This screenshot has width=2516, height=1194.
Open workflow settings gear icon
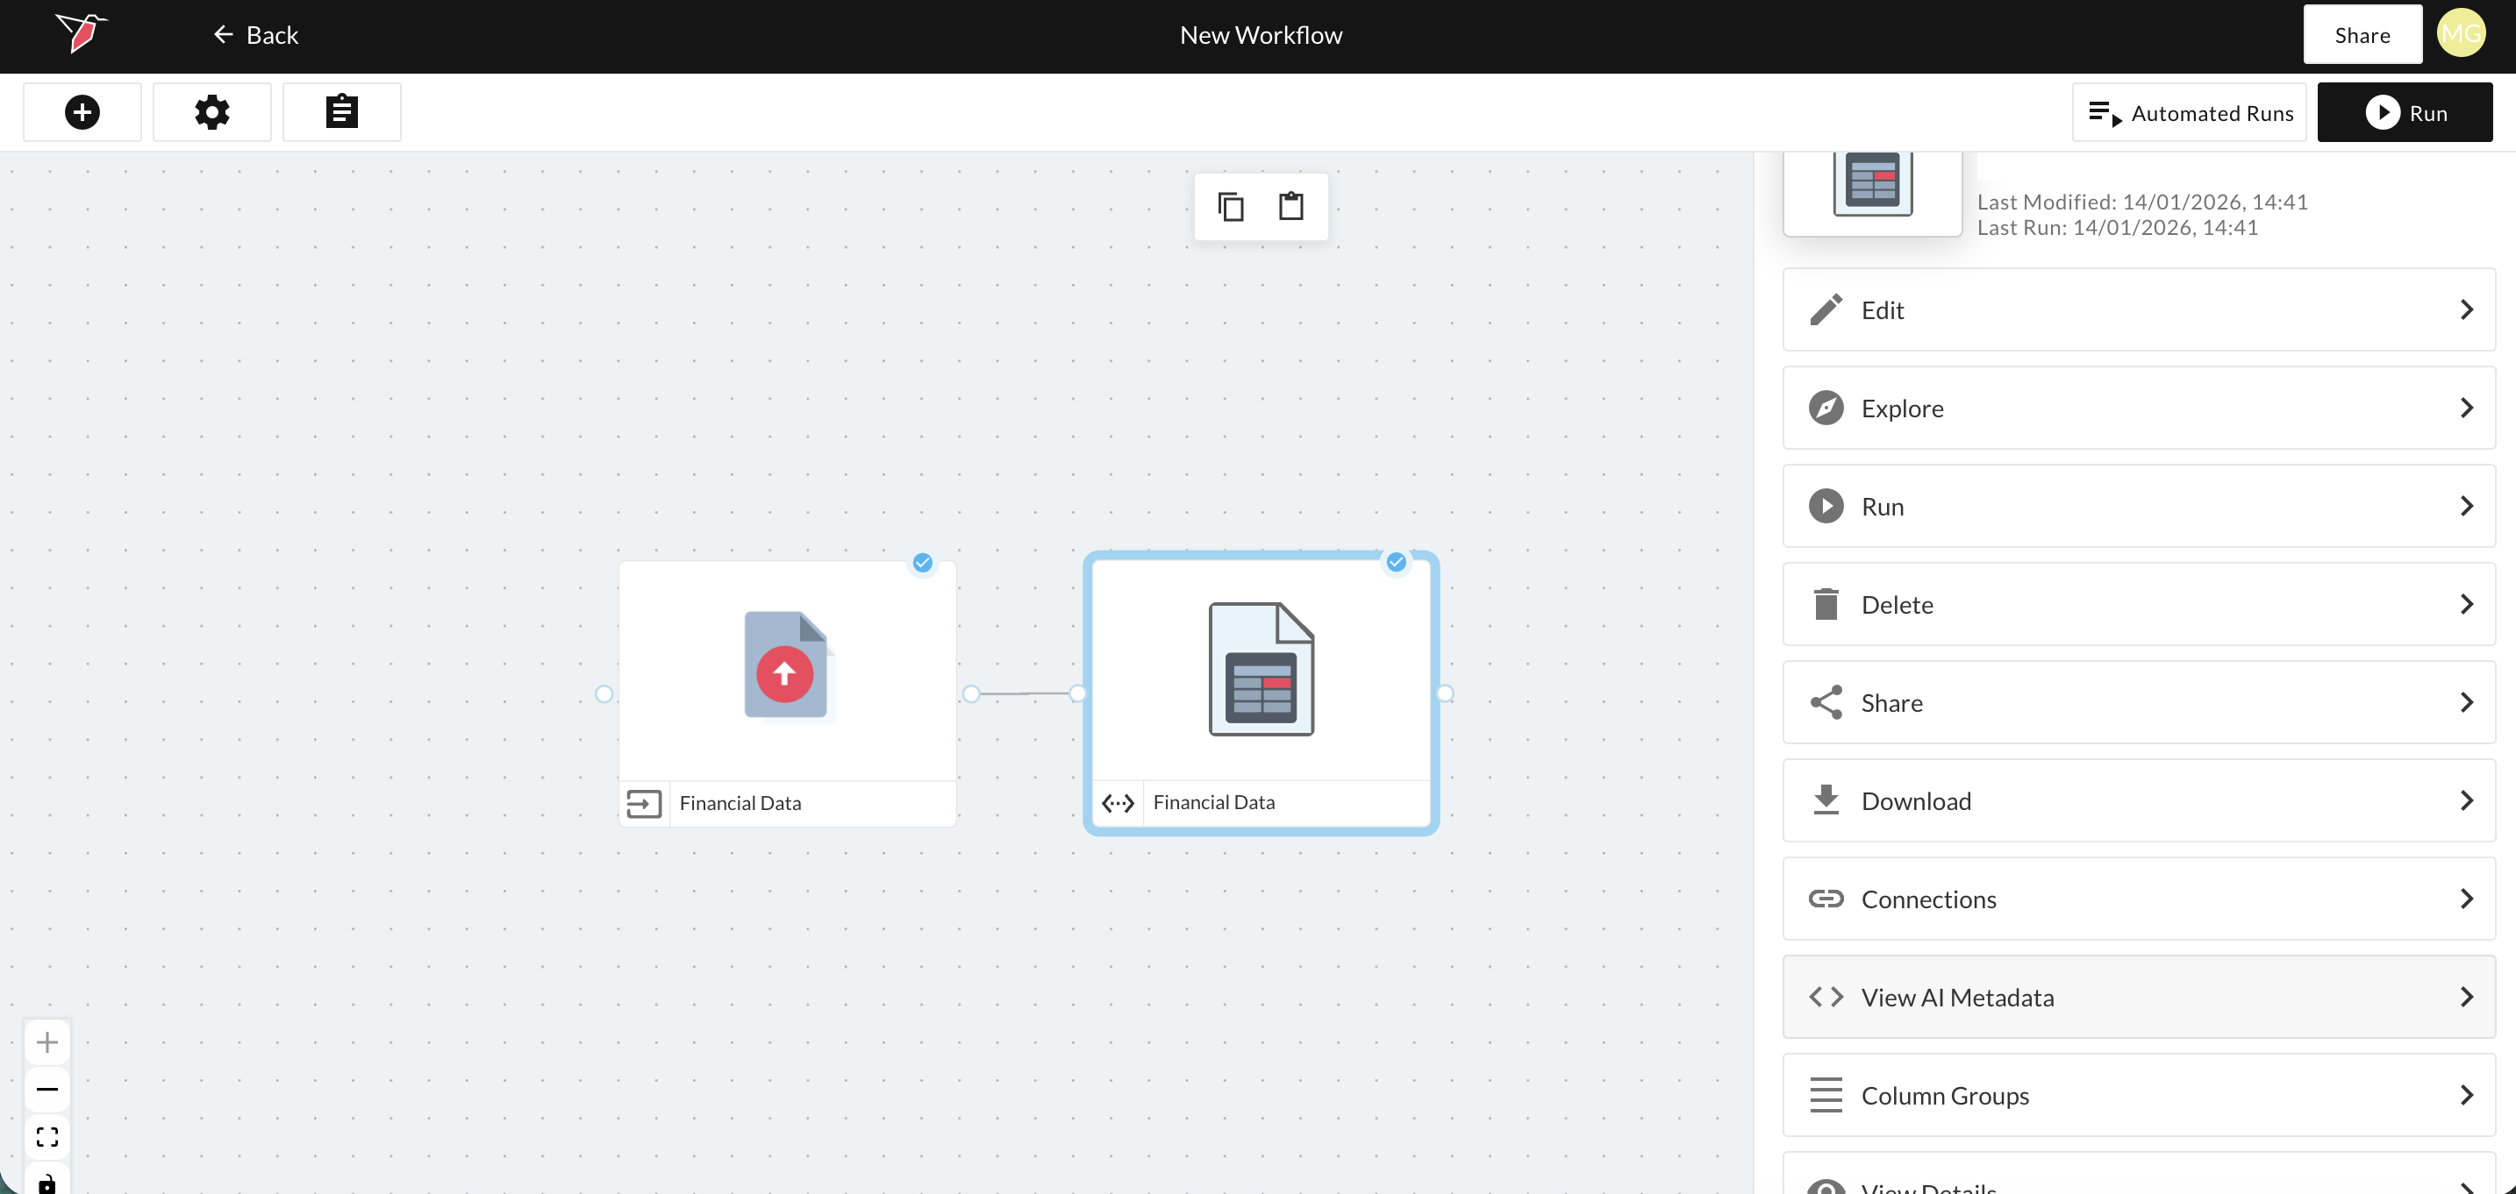[x=212, y=112]
